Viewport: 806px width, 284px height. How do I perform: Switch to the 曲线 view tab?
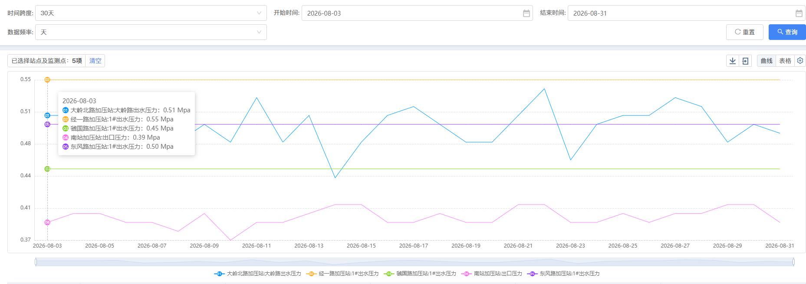click(x=767, y=61)
